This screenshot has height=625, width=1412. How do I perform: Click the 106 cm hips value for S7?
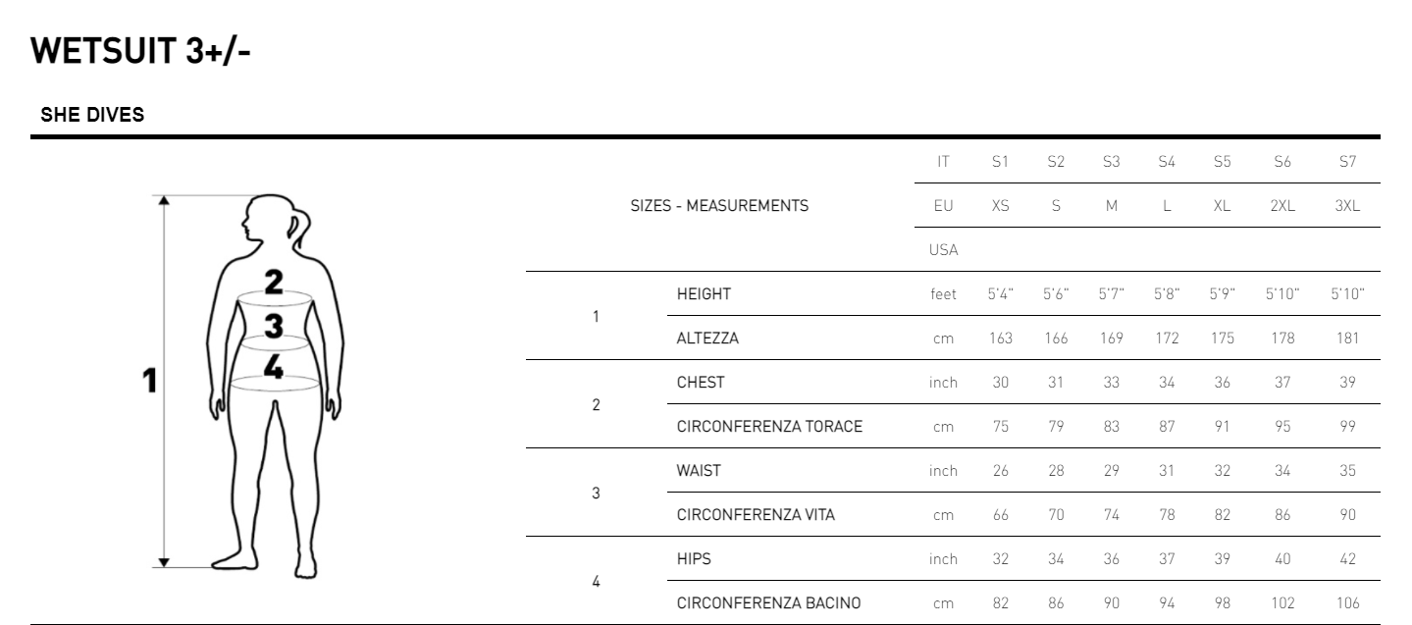tap(1347, 603)
